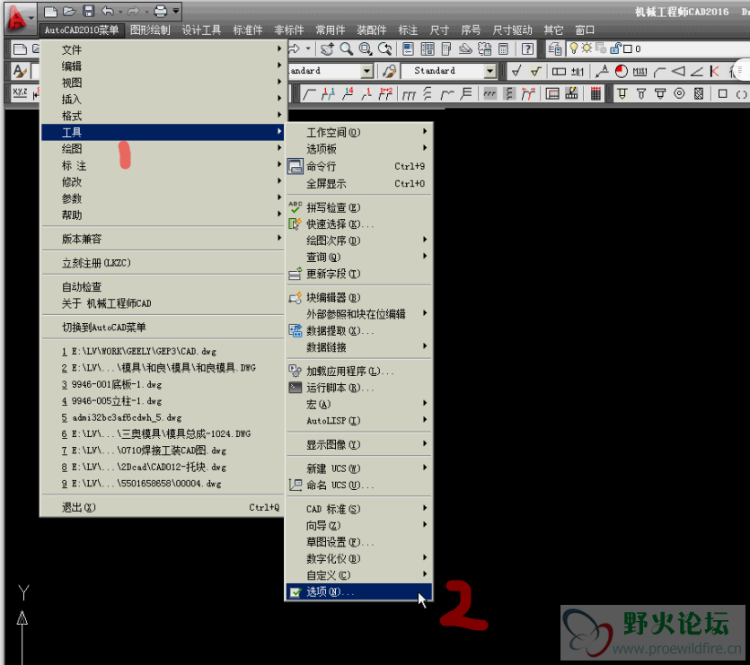Open the Tool Palettes icon
Screen dimensions: 750x665
(446, 48)
